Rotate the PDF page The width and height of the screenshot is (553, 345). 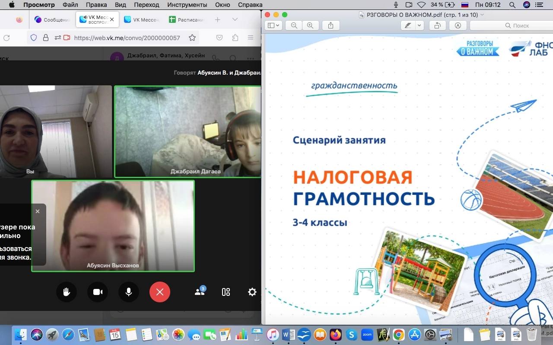[x=437, y=25]
